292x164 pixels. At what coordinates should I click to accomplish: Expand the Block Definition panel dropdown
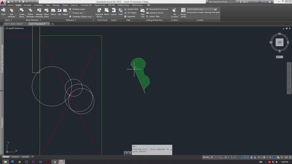[33, 20]
